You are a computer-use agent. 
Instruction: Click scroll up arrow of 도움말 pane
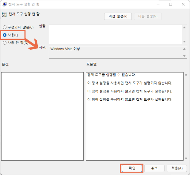click(x=186, y=75)
